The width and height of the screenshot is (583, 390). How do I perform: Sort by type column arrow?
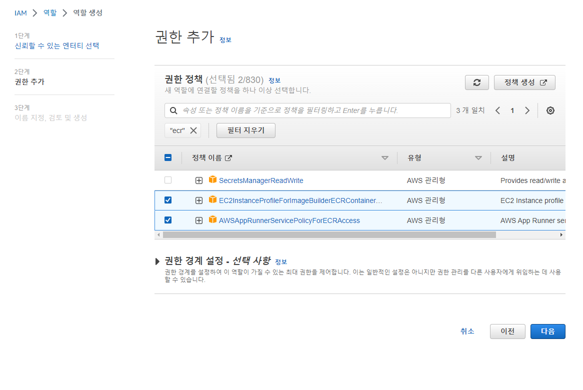coord(478,158)
